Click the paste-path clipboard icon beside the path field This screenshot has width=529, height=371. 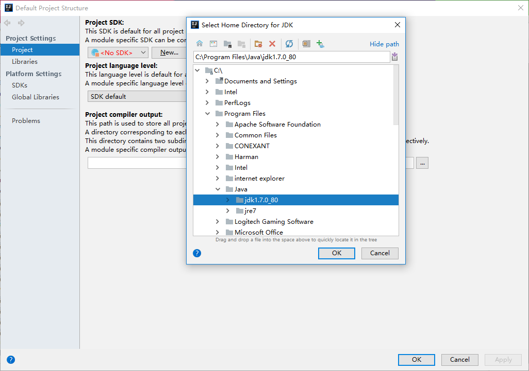tap(394, 57)
